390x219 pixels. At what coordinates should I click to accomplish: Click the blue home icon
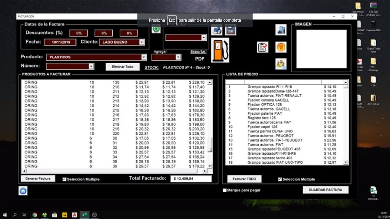[x=23, y=191]
